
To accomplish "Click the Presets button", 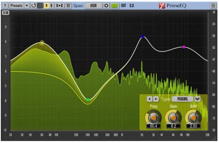I will [16, 6].
